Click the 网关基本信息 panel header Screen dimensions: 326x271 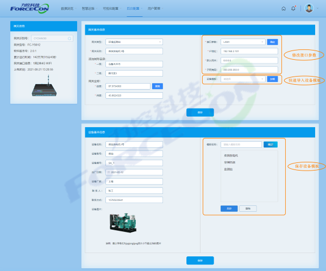(x=200, y=30)
